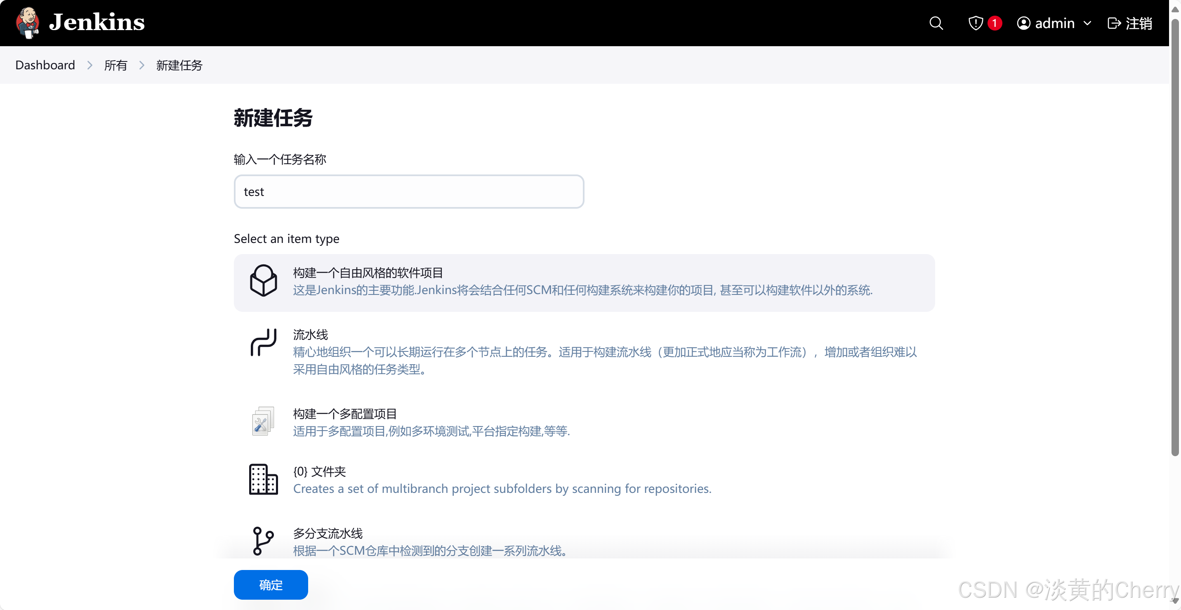Select the multibranch pipeline branch icon
The width and height of the screenshot is (1181, 610).
click(263, 541)
